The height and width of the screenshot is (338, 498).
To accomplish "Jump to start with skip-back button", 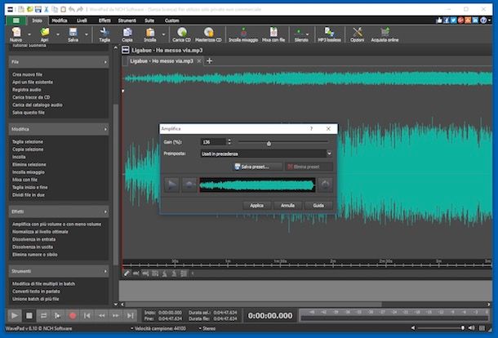I will (x=87, y=315).
